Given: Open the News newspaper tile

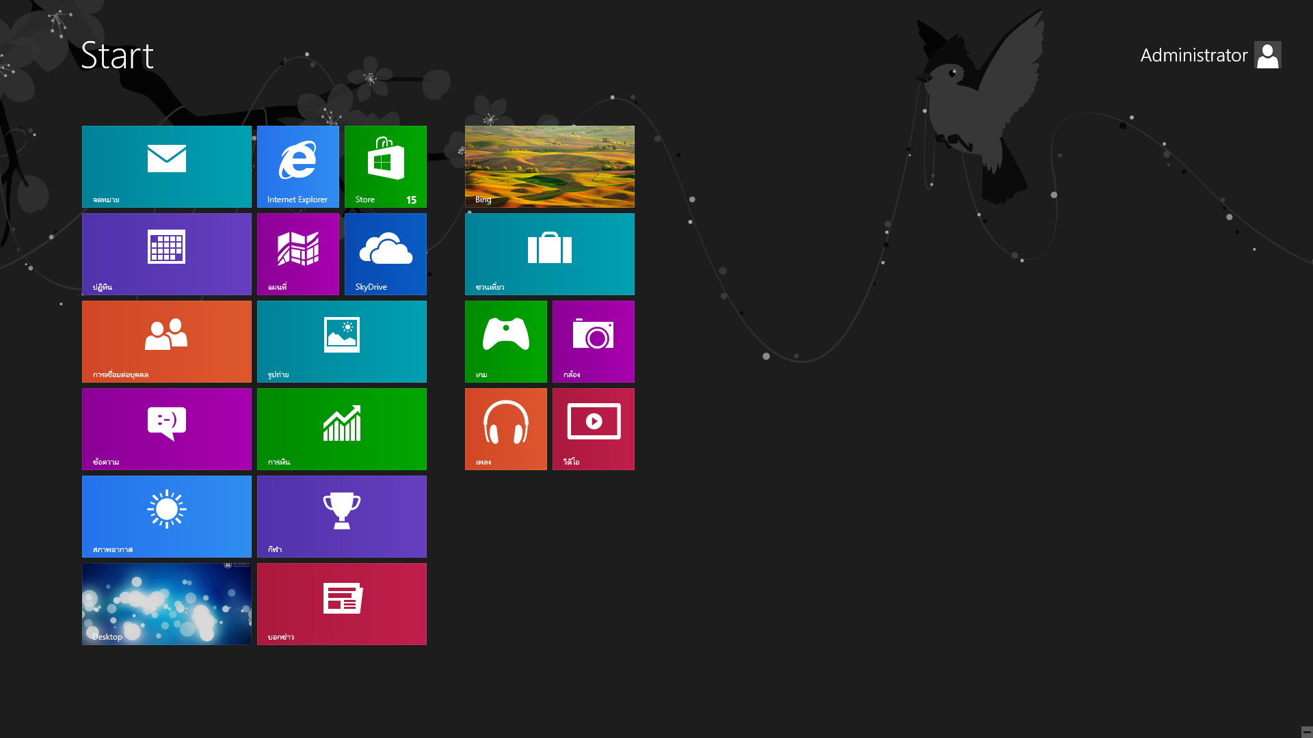Looking at the screenshot, I should (341, 603).
